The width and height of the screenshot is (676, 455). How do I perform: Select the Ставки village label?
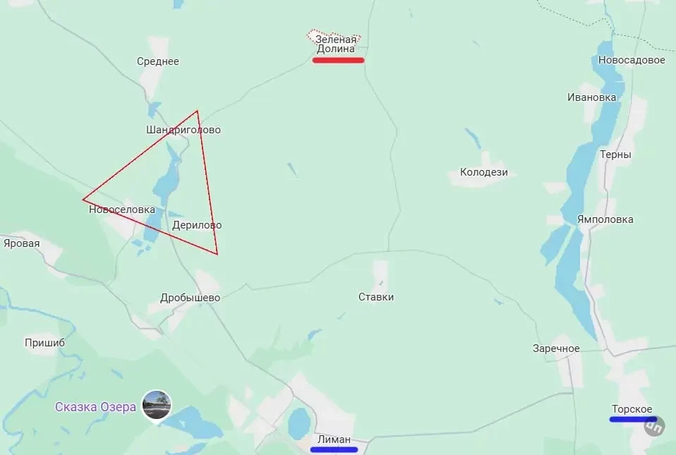[376, 297]
